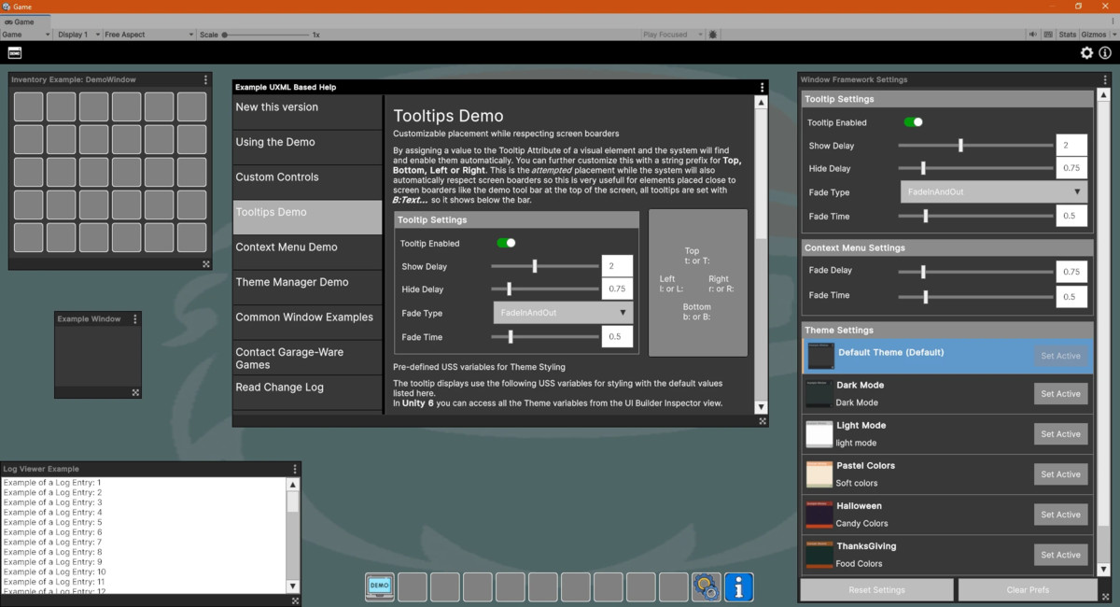Open Fade Type dropdown in Window Framework Settings
Screen dimensions: 1120x607
[x=994, y=192]
